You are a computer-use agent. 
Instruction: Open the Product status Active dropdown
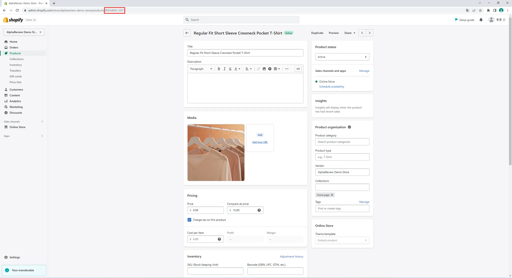342,57
